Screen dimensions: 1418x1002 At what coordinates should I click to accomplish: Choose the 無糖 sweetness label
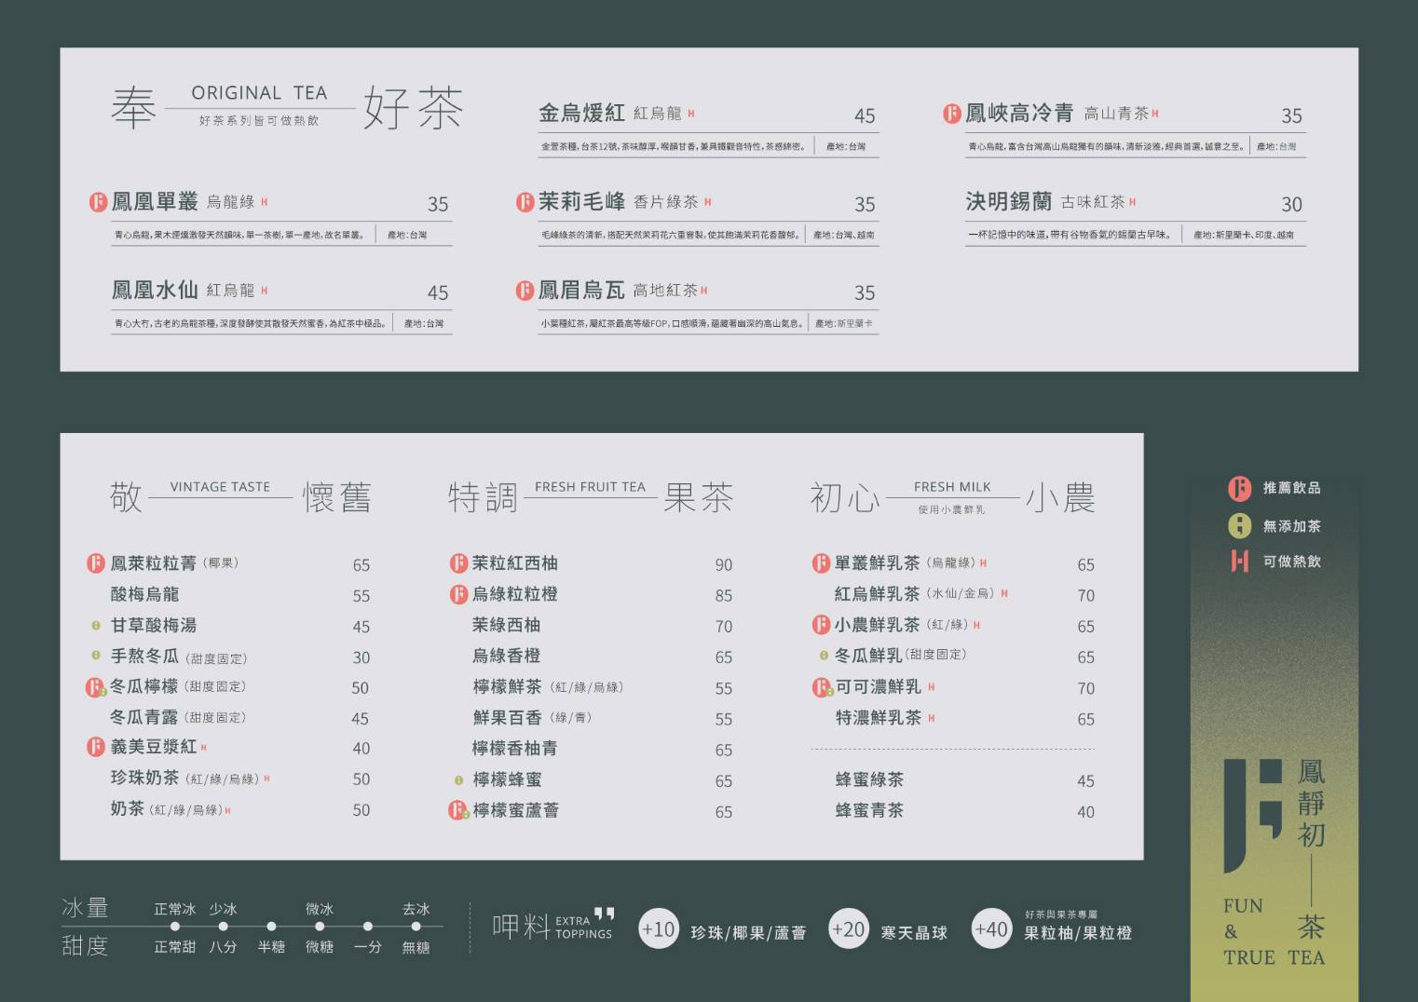[416, 947]
